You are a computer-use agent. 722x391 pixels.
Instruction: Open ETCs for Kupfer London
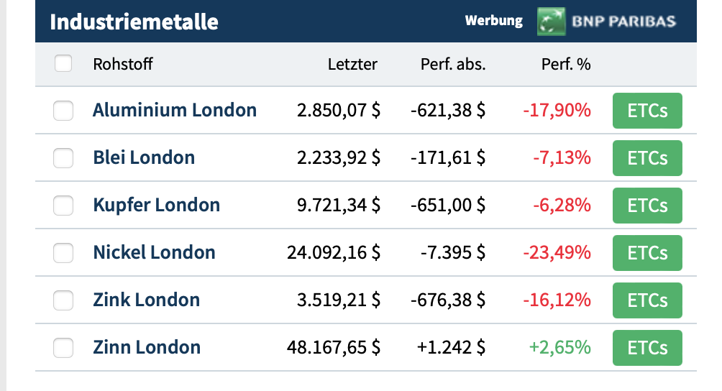tap(647, 206)
